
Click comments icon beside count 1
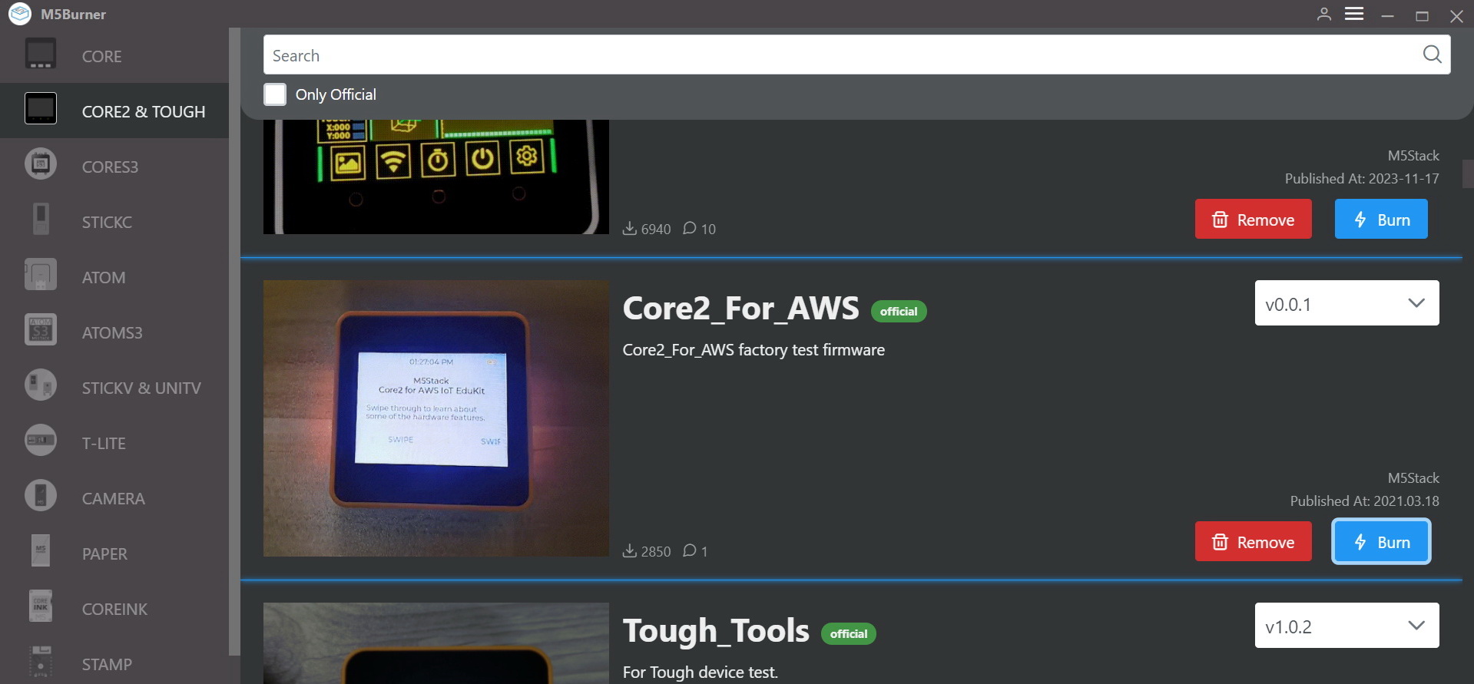pyautogui.click(x=689, y=550)
